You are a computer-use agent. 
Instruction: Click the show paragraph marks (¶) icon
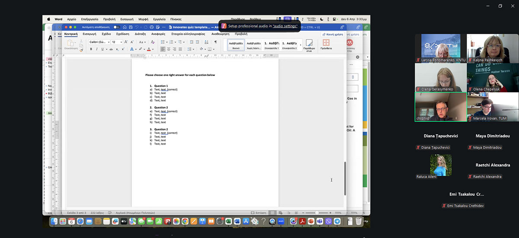(x=215, y=42)
